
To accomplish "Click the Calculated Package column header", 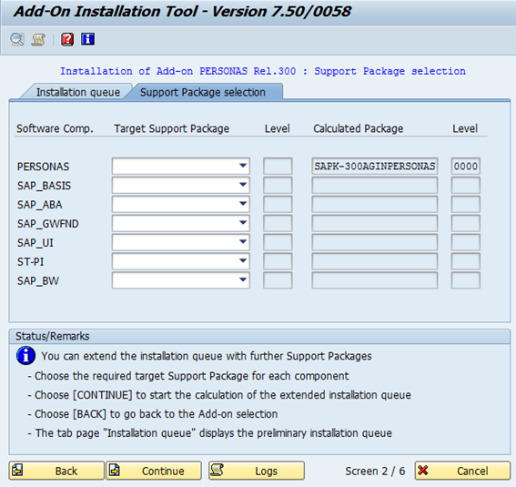I will point(358,128).
